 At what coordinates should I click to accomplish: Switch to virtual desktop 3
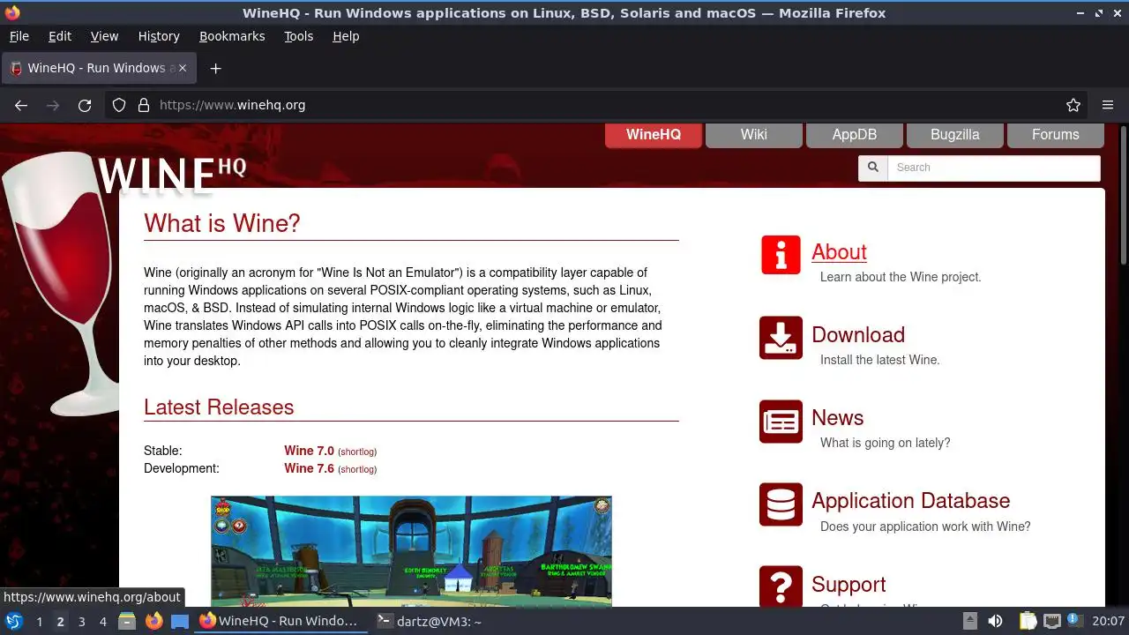click(81, 622)
